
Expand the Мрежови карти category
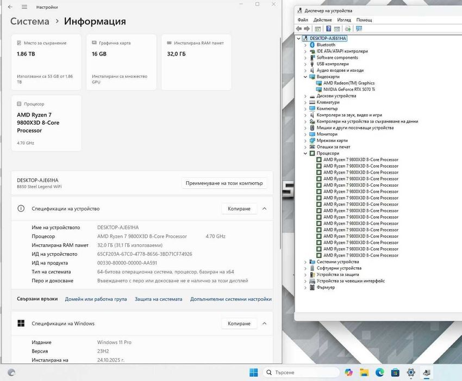coord(305,141)
